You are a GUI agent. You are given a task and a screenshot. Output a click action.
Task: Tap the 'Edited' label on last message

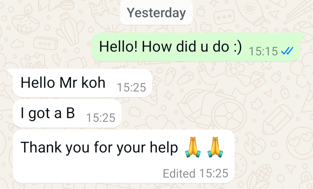tap(179, 173)
